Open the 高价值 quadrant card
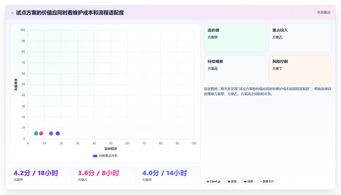The height and width of the screenshot is (195, 341). click(235, 38)
